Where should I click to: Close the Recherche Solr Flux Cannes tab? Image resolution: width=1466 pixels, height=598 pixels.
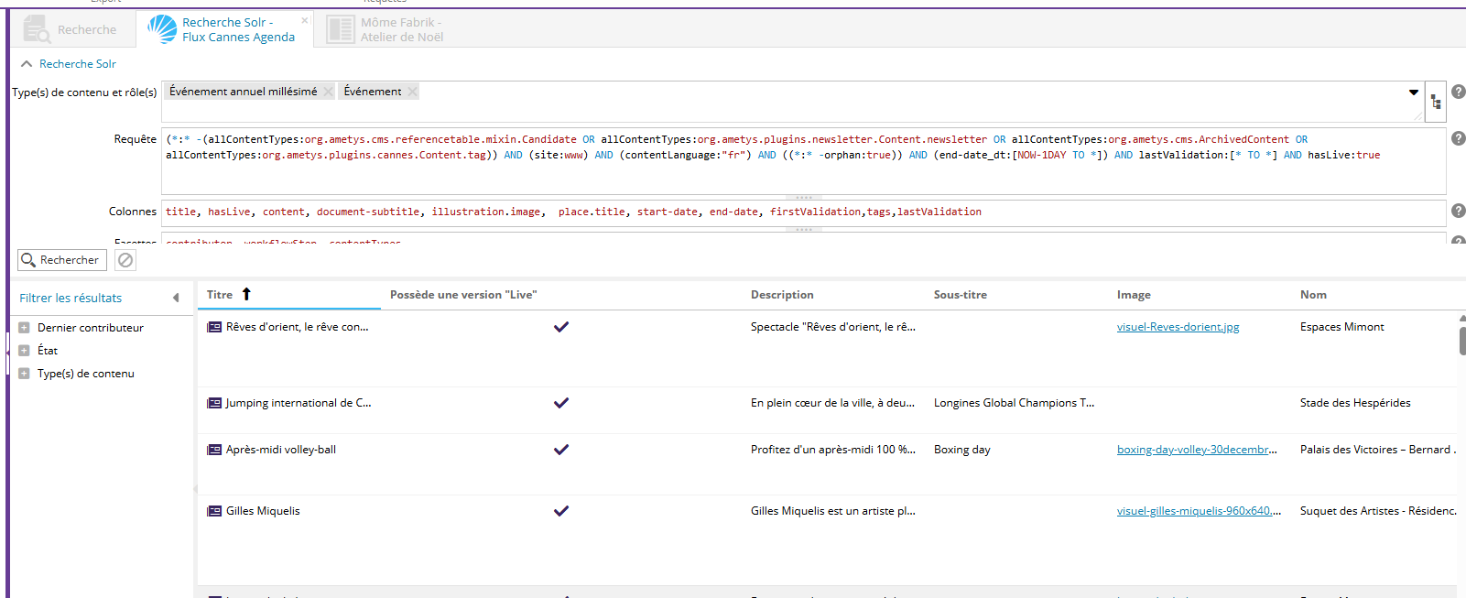click(x=305, y=20)
